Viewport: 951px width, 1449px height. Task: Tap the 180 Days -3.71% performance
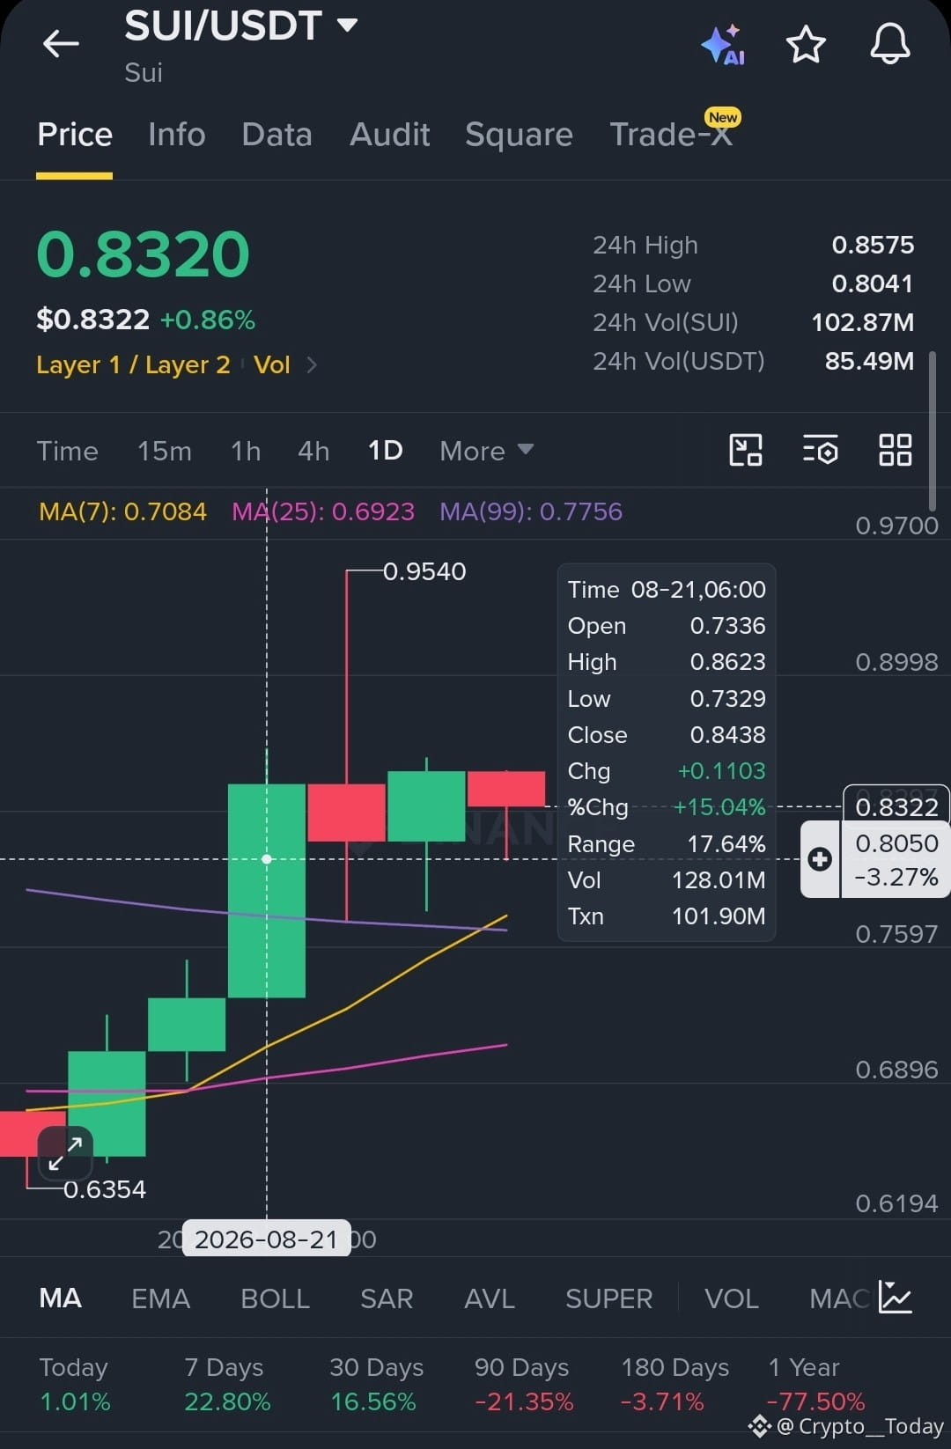coord(675,1384)
